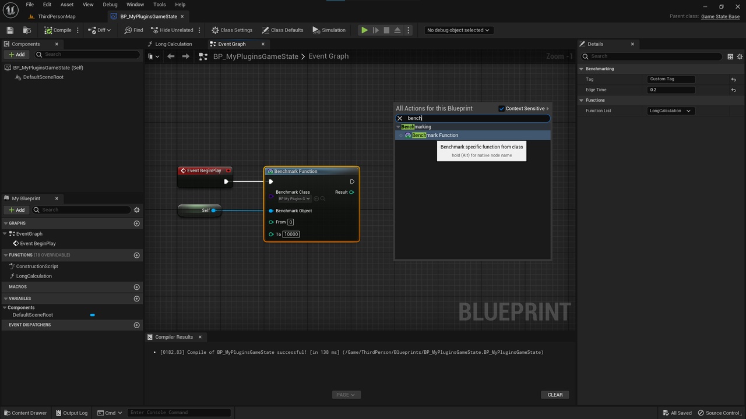Open the Details panel settings gear
Image resolution: width=746 pixels, height=419 pixels.
(x=740, y=56)
